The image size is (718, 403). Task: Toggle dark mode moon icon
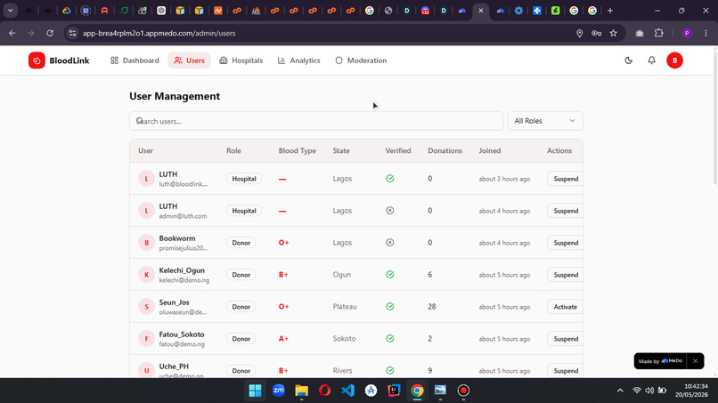pyautogui.click(x=628, y=60)
